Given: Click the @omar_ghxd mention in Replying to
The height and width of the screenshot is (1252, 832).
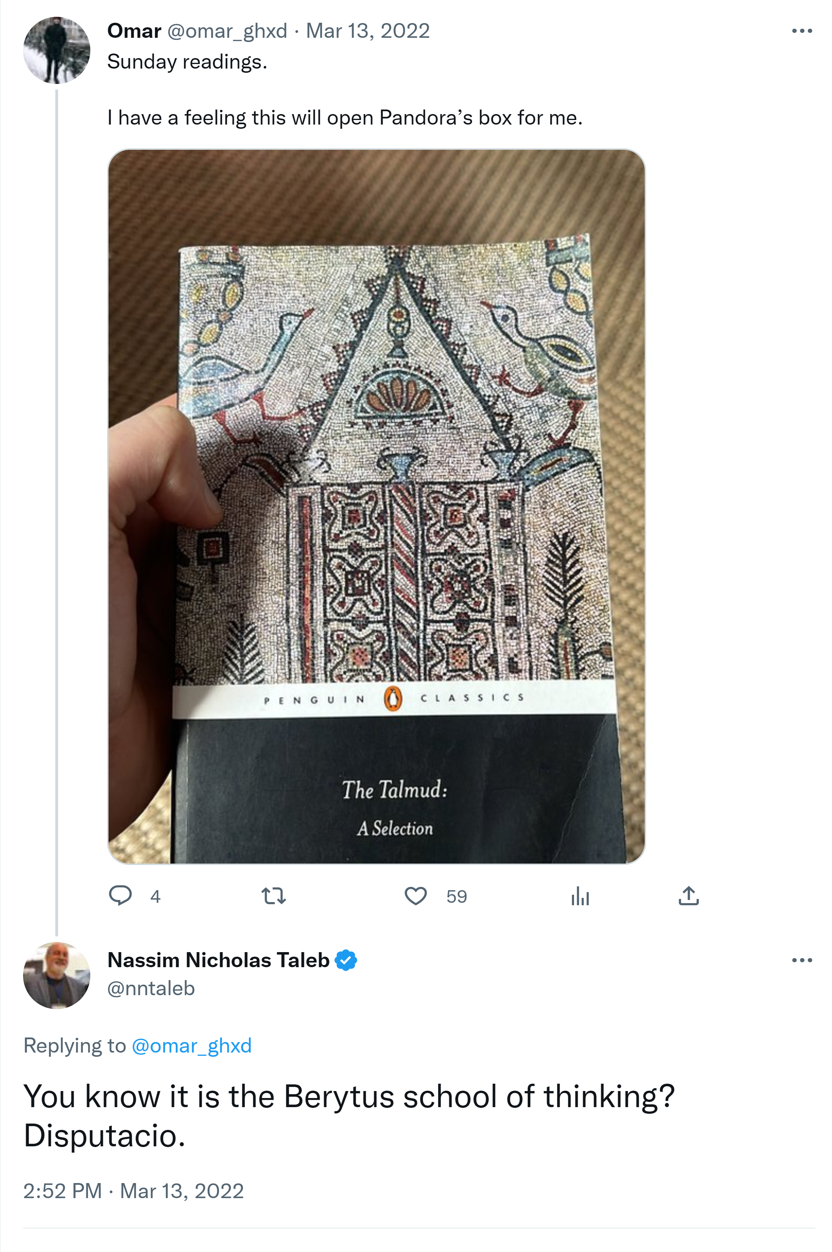Looking at the screenshot, I should [191, 1046].
